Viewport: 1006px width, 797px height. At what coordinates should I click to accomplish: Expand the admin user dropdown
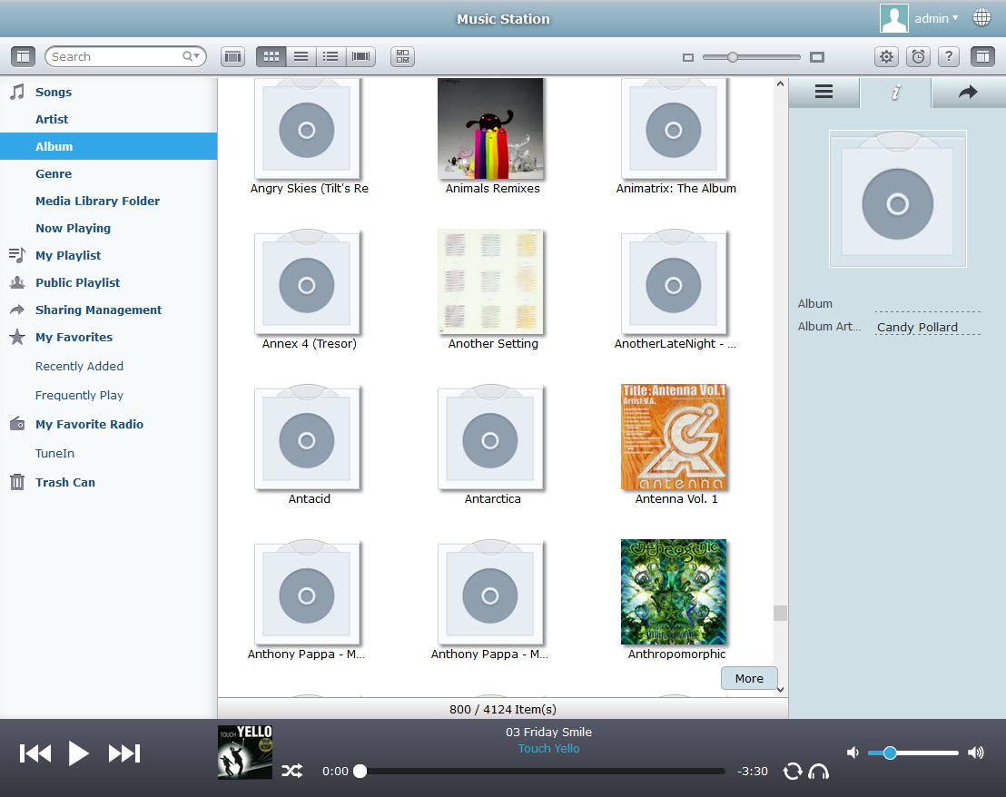pos(936,18)
